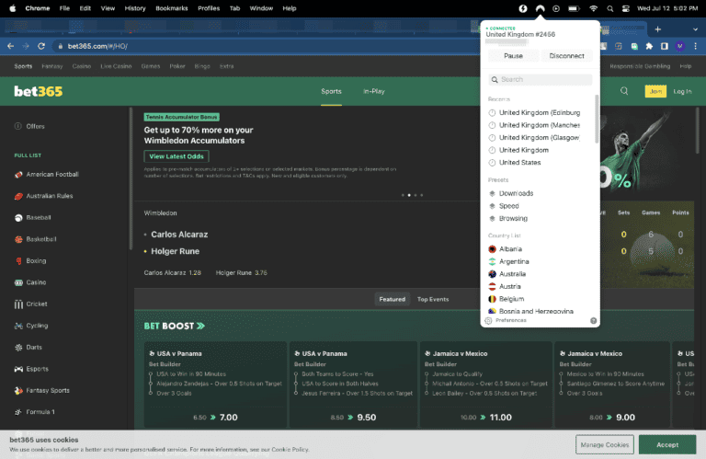Select the Cricket icon in sports list
This screenshot has height=459, width=706.
(17, 304)
